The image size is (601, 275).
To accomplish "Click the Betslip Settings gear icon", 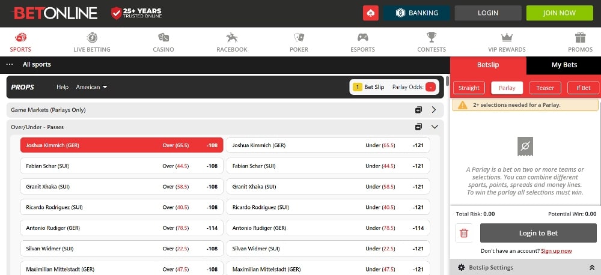I will point(462,267).
